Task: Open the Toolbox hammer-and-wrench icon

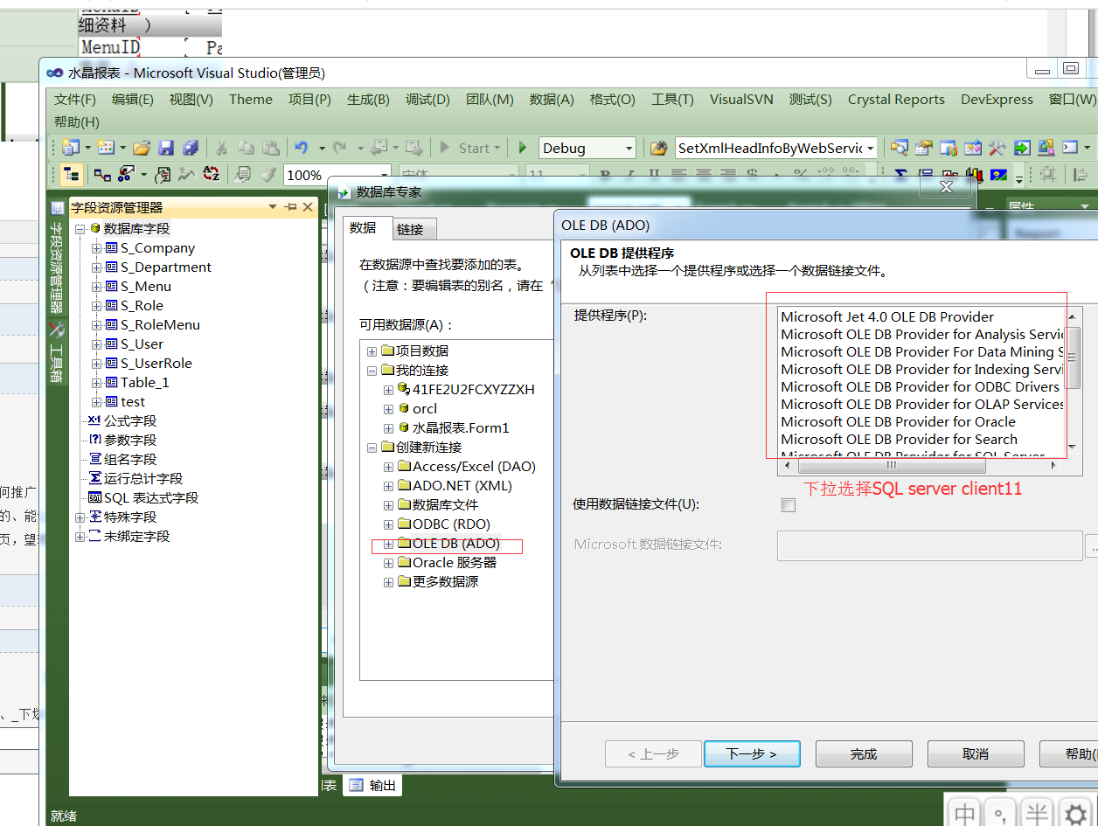Action: 997,148
